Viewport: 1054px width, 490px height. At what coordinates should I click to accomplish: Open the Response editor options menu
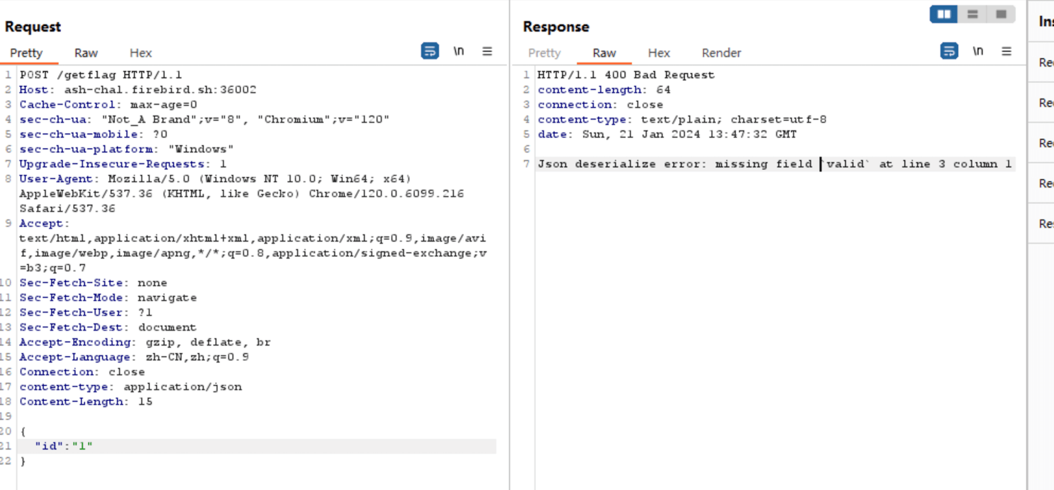tap(1007, 51)
